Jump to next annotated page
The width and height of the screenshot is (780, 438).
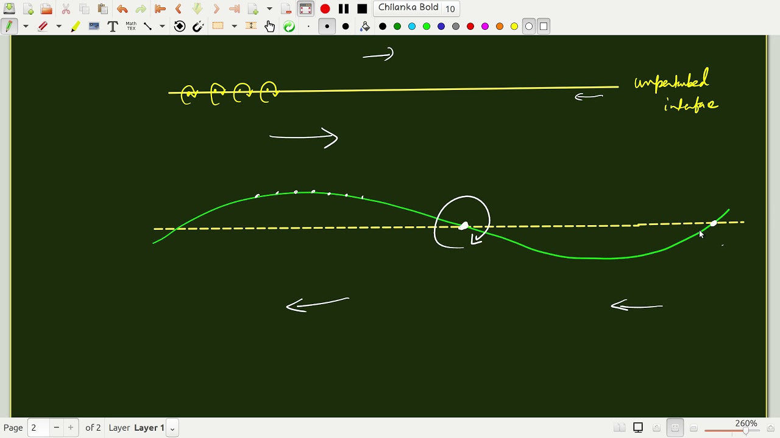pyautogui.click(x=197, y=9)
